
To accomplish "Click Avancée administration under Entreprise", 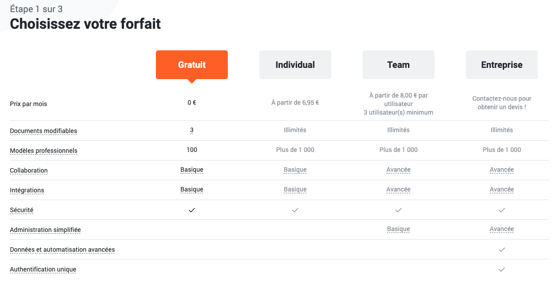I will [x=502, y=229].
